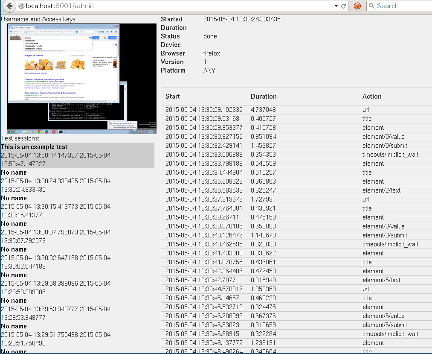Click the Duration column header
Viewport: 432px width, 354px height.
pyautogui.click(x=264, y=97)
